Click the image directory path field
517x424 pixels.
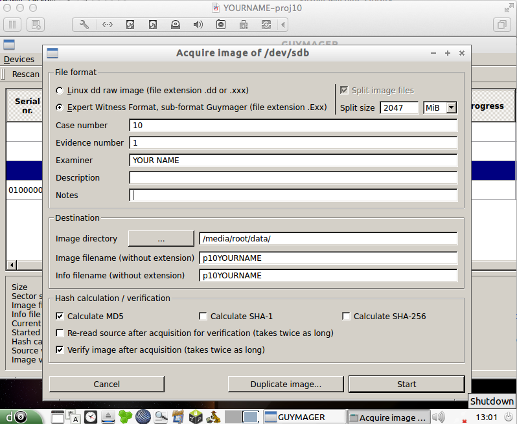point(328,238)
